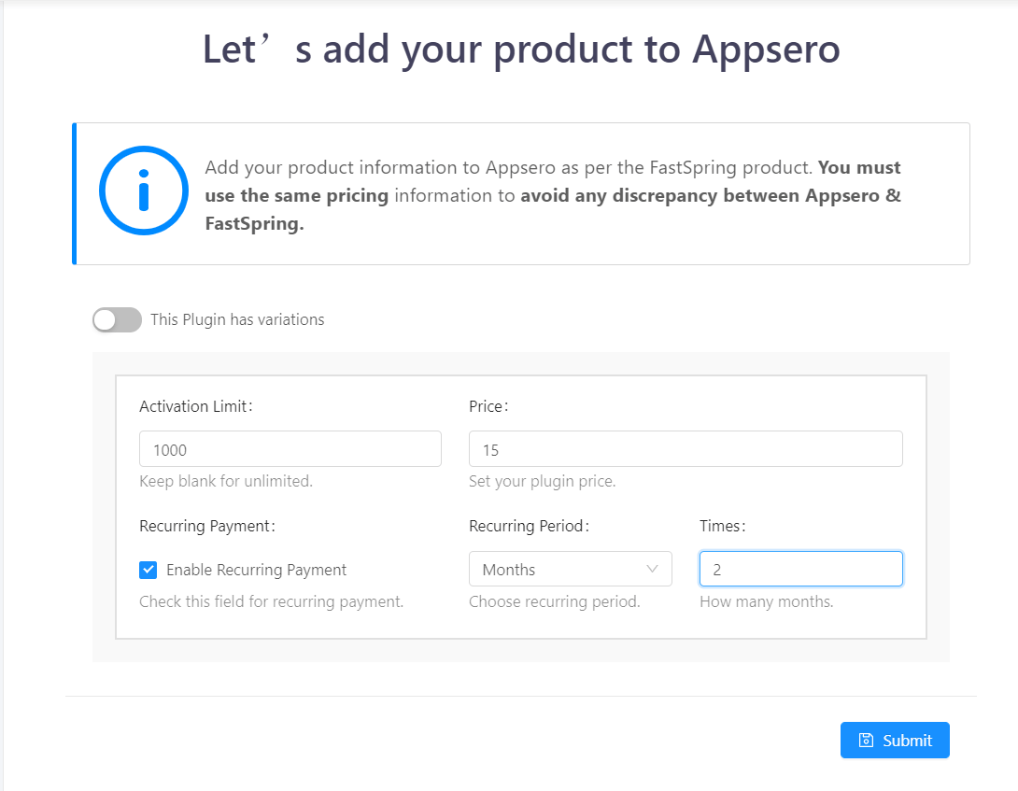Click the Price field label
Image resolution: width=1018 pixels, height=791 pixels.
487,406
